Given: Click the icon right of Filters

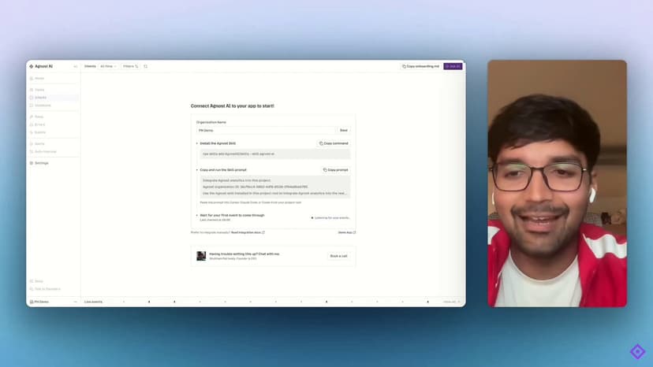Looking at the screenshot, I should (145, 66).
